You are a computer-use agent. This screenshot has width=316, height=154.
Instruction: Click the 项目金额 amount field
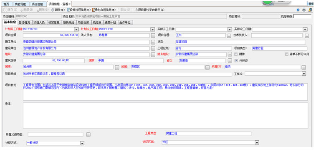(51, 35)
